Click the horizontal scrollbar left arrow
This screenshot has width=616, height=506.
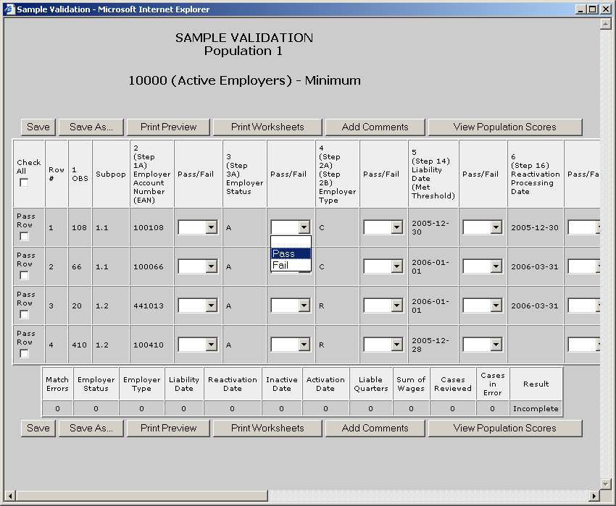9,496
